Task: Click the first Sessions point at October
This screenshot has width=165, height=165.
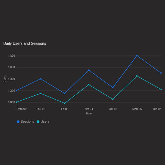Action: 17,90
